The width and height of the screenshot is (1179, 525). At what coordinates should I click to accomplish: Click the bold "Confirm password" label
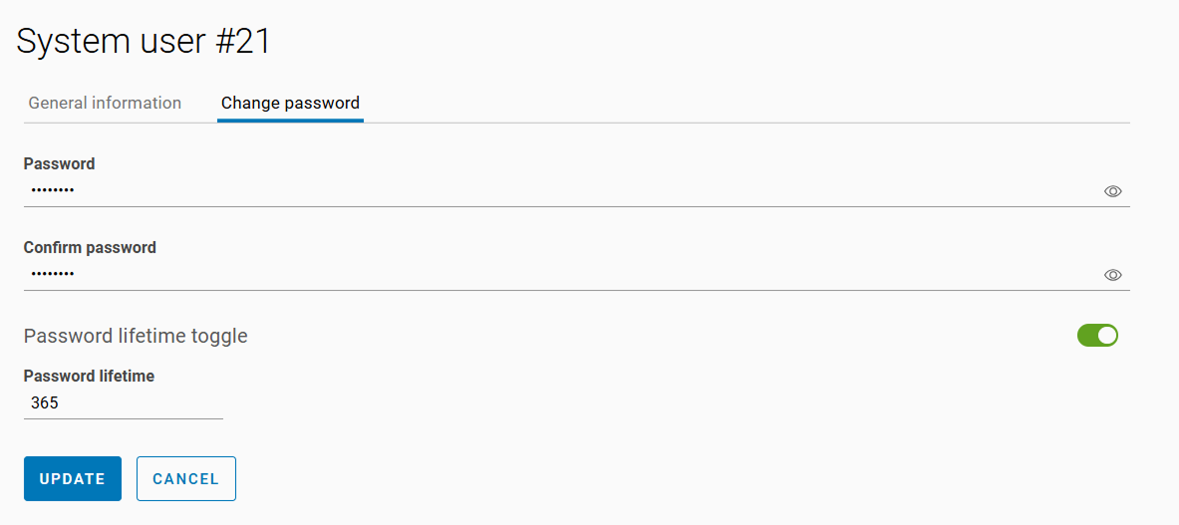coord(90,247)
